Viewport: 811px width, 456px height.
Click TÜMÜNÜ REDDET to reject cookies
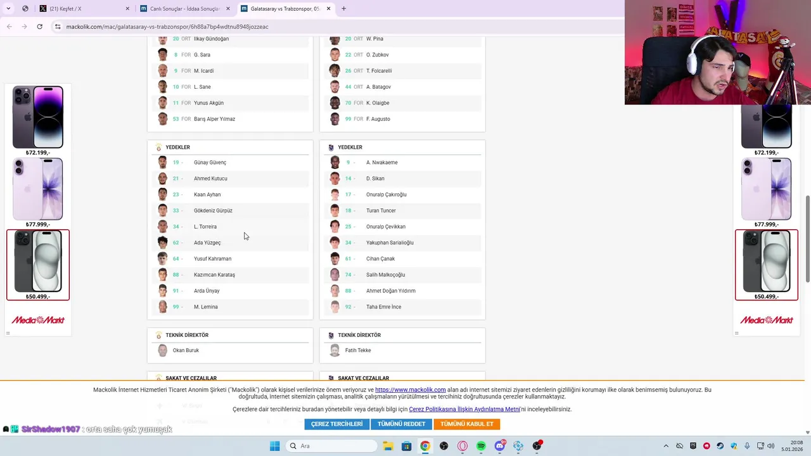click(401, 424)
